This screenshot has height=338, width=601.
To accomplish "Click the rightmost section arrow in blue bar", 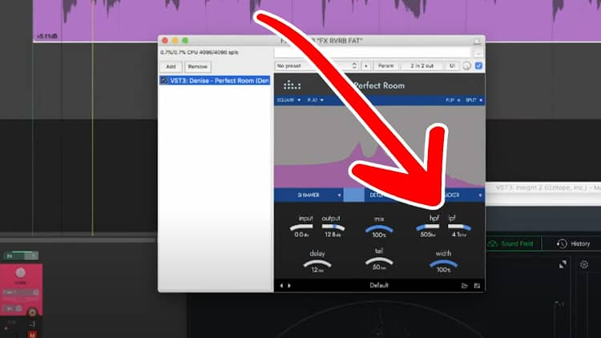I will 480,195.
